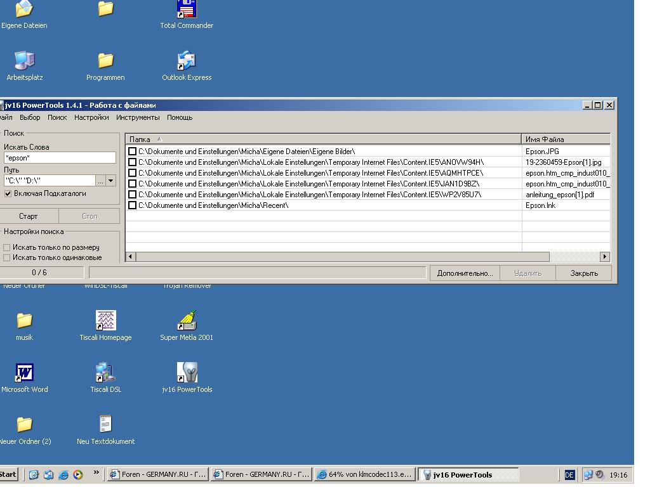
Task: Click the Стоп button
Action: pyautogui.click(x=90, y=216)
